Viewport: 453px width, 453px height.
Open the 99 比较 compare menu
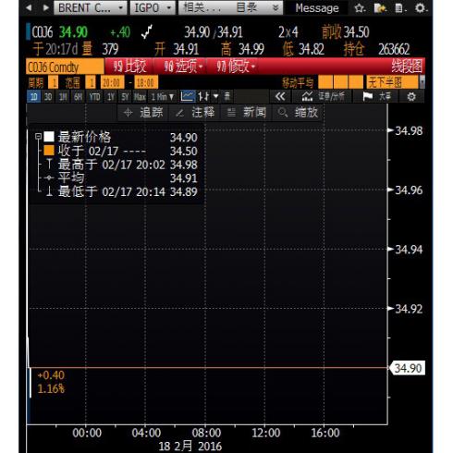(129, 67)
